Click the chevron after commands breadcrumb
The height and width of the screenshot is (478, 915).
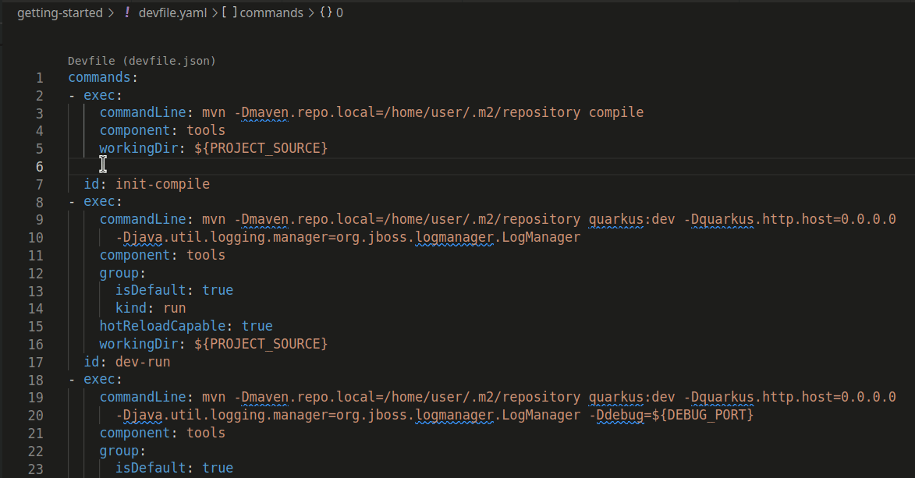310,12
